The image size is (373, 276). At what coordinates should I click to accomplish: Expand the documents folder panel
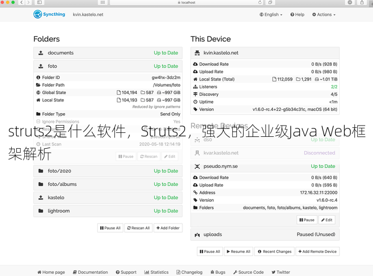108,53
